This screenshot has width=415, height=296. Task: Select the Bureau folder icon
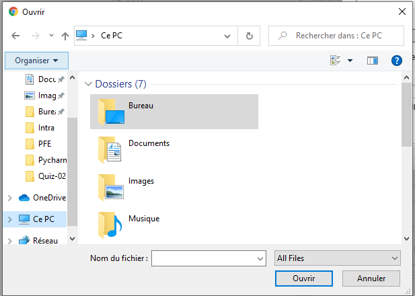coord(111,112)
